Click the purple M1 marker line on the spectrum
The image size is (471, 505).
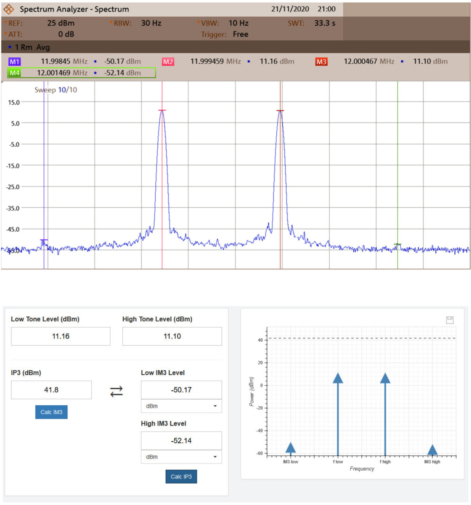click(x=44, y=166)
